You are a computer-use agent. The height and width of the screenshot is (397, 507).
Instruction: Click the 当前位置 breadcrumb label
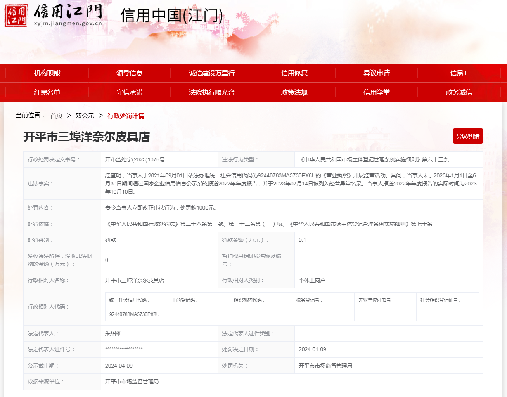click(30, 115)
